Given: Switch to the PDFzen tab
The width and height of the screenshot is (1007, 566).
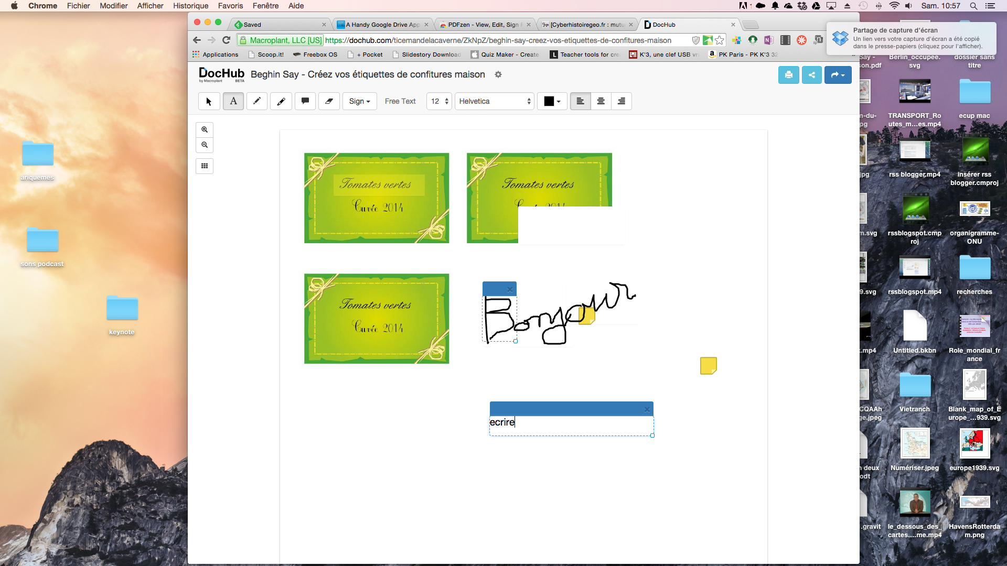Looking at the screenshot, I should tap(485, 25).
